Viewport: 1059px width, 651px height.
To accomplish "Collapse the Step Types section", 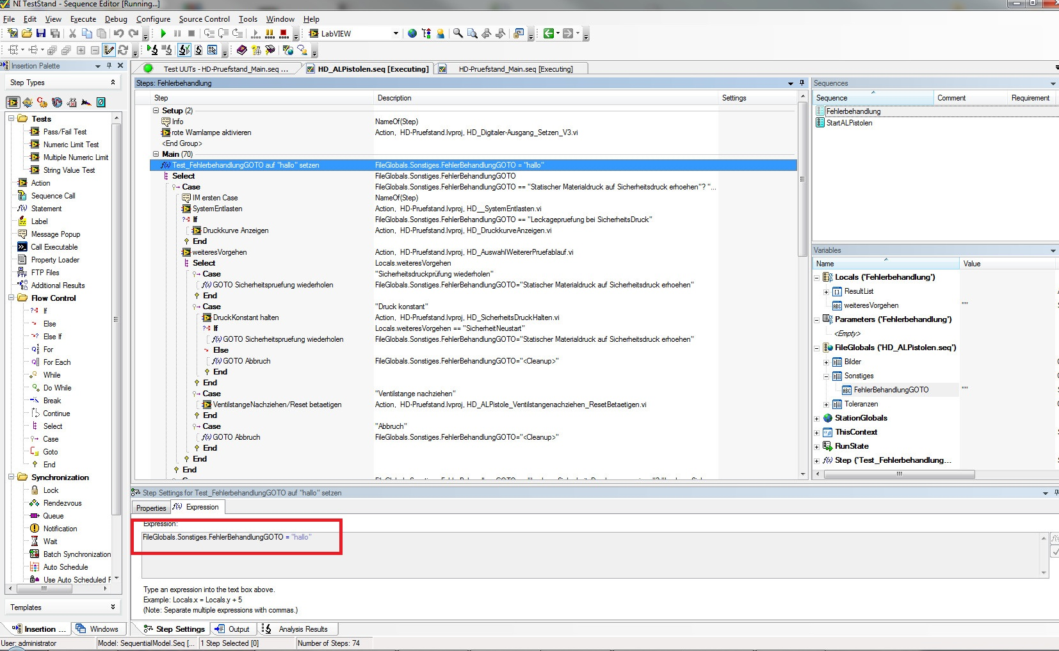I will (113, 83).
